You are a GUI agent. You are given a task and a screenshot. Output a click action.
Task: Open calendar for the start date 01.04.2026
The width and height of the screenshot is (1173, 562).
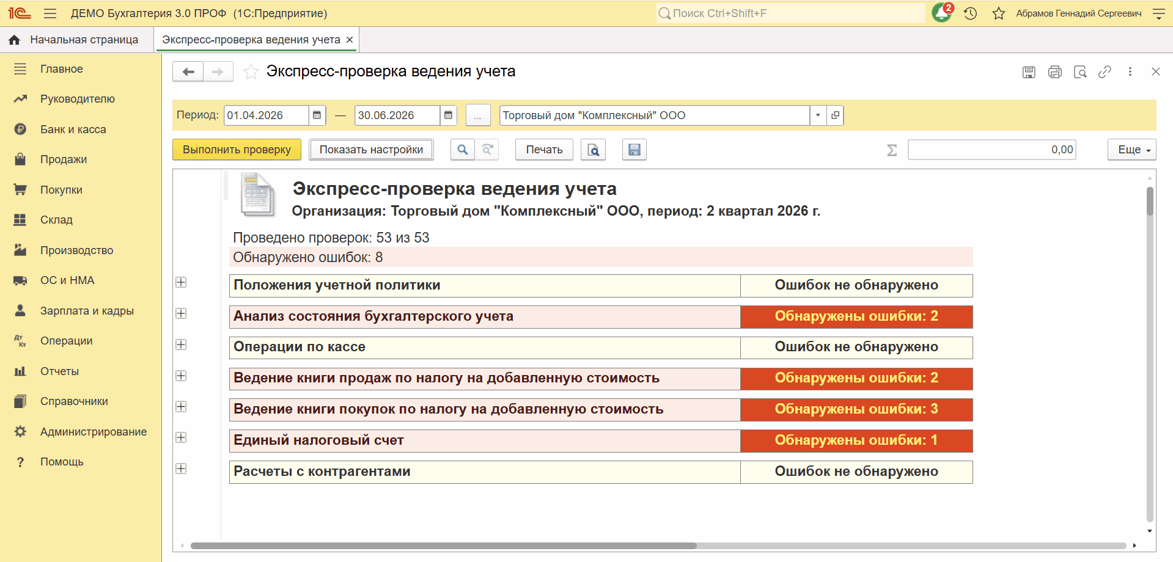point(317,115)
